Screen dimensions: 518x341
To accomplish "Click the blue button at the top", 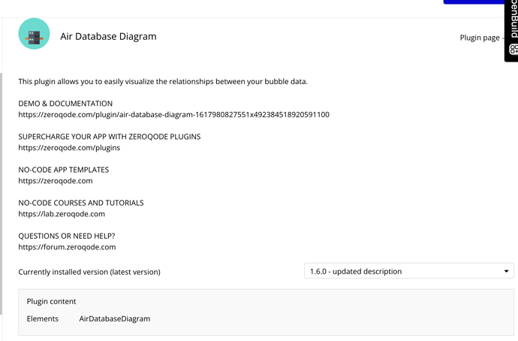I will point(474,2).
